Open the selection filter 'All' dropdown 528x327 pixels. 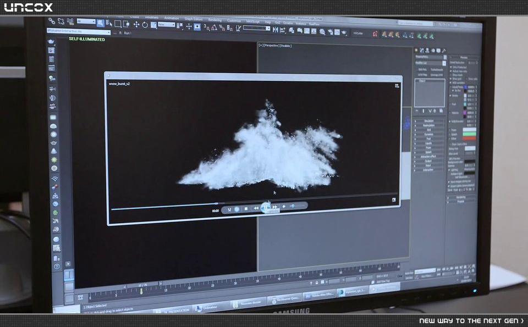pos(86,21)
